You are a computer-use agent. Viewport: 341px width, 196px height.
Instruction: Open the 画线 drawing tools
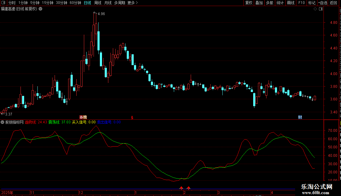pyautogui.click(x=291, y=3)
